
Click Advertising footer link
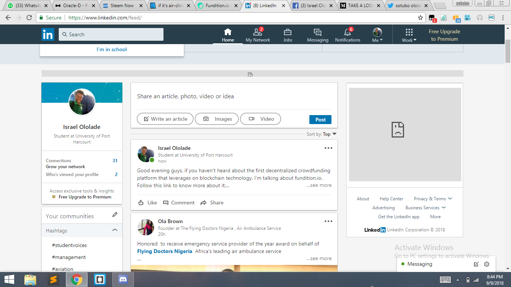383,208
